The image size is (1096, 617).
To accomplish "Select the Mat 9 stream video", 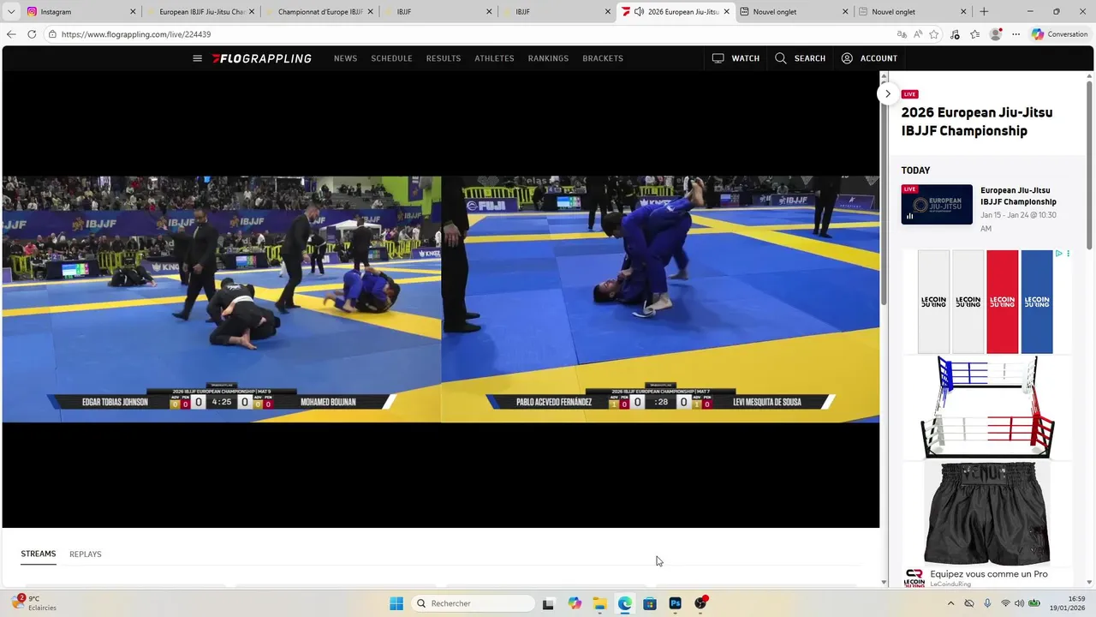I will point(222,299).
